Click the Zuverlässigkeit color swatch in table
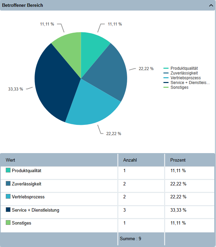Viewport: 216px width, 247px height. (x=8, y=183)
